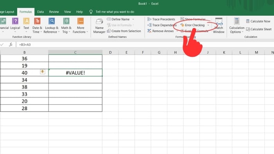This screenshot has width=274, height=154.
Task: Click the Insert Function fx button
Action: point(11,45)
